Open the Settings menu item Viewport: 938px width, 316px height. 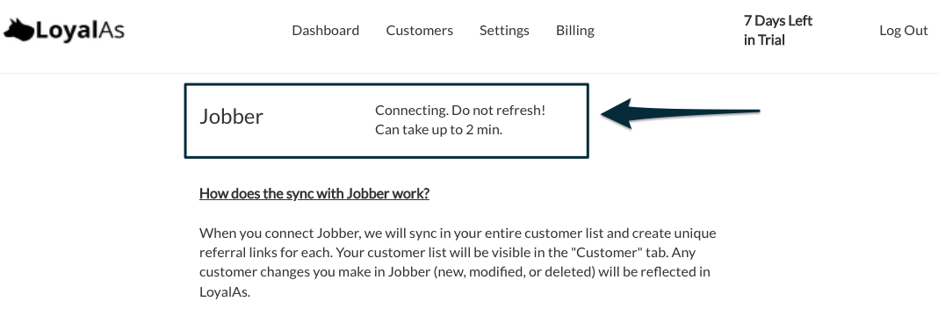[504, 31]
